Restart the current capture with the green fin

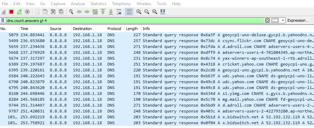[x=19, y=12]
